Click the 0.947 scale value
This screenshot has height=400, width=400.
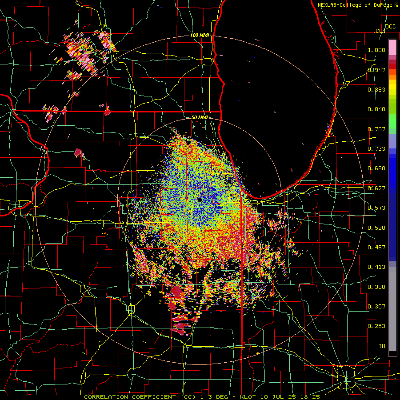[376, 70]
